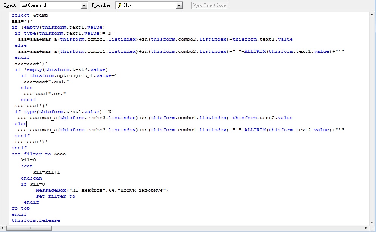This screenshot has width=376, height=232.
Task: Click the 'scan' keyword line
Action: tap(27, 166)
